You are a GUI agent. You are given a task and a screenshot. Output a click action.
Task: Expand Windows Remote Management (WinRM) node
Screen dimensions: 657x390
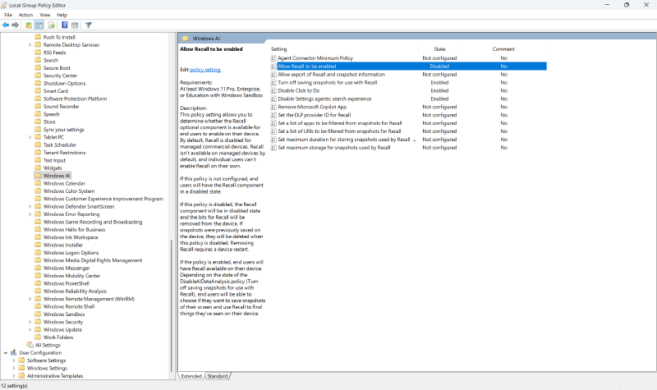coord(30,299)
